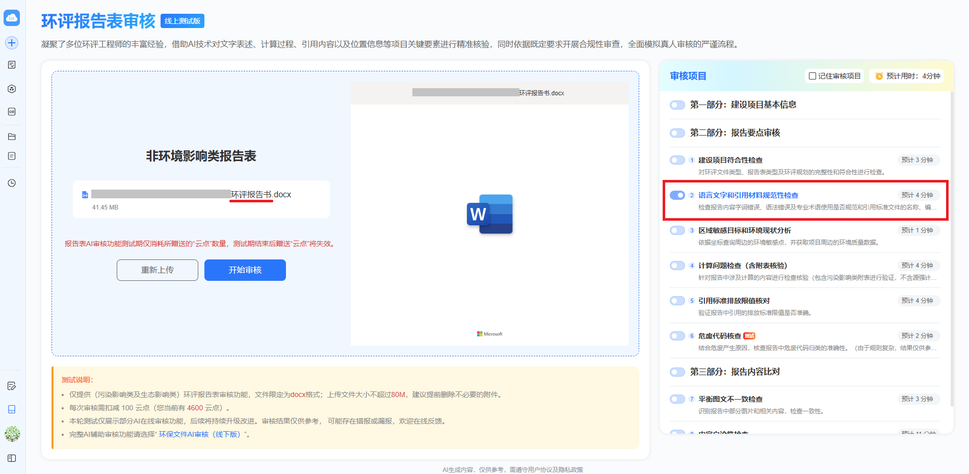Click the plus icon in sidebar
969x474 pixels.
tap(12, 43)
